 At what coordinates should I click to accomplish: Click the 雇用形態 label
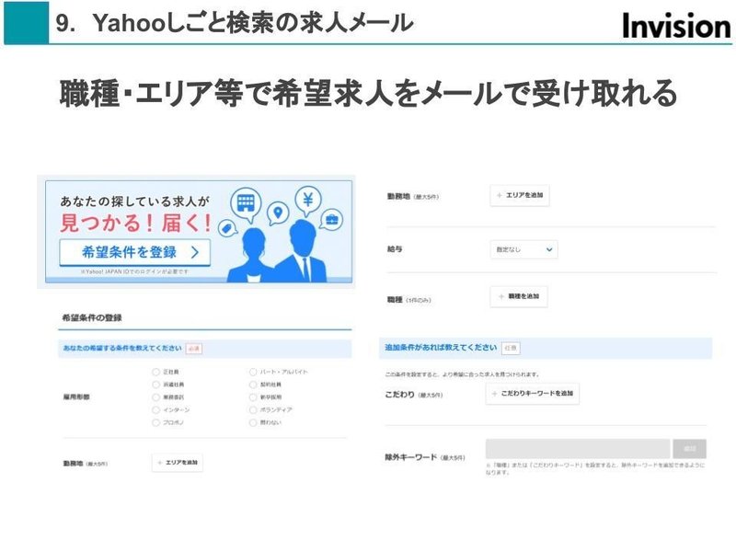[x=76, y=397]
